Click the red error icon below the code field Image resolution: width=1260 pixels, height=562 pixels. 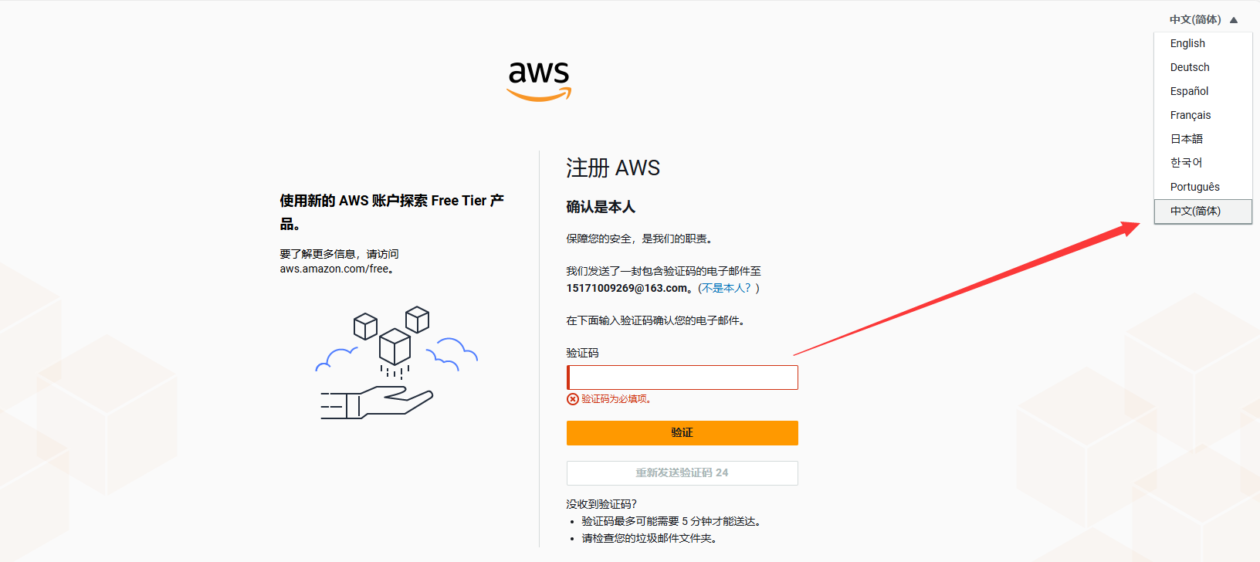point(573,399)
